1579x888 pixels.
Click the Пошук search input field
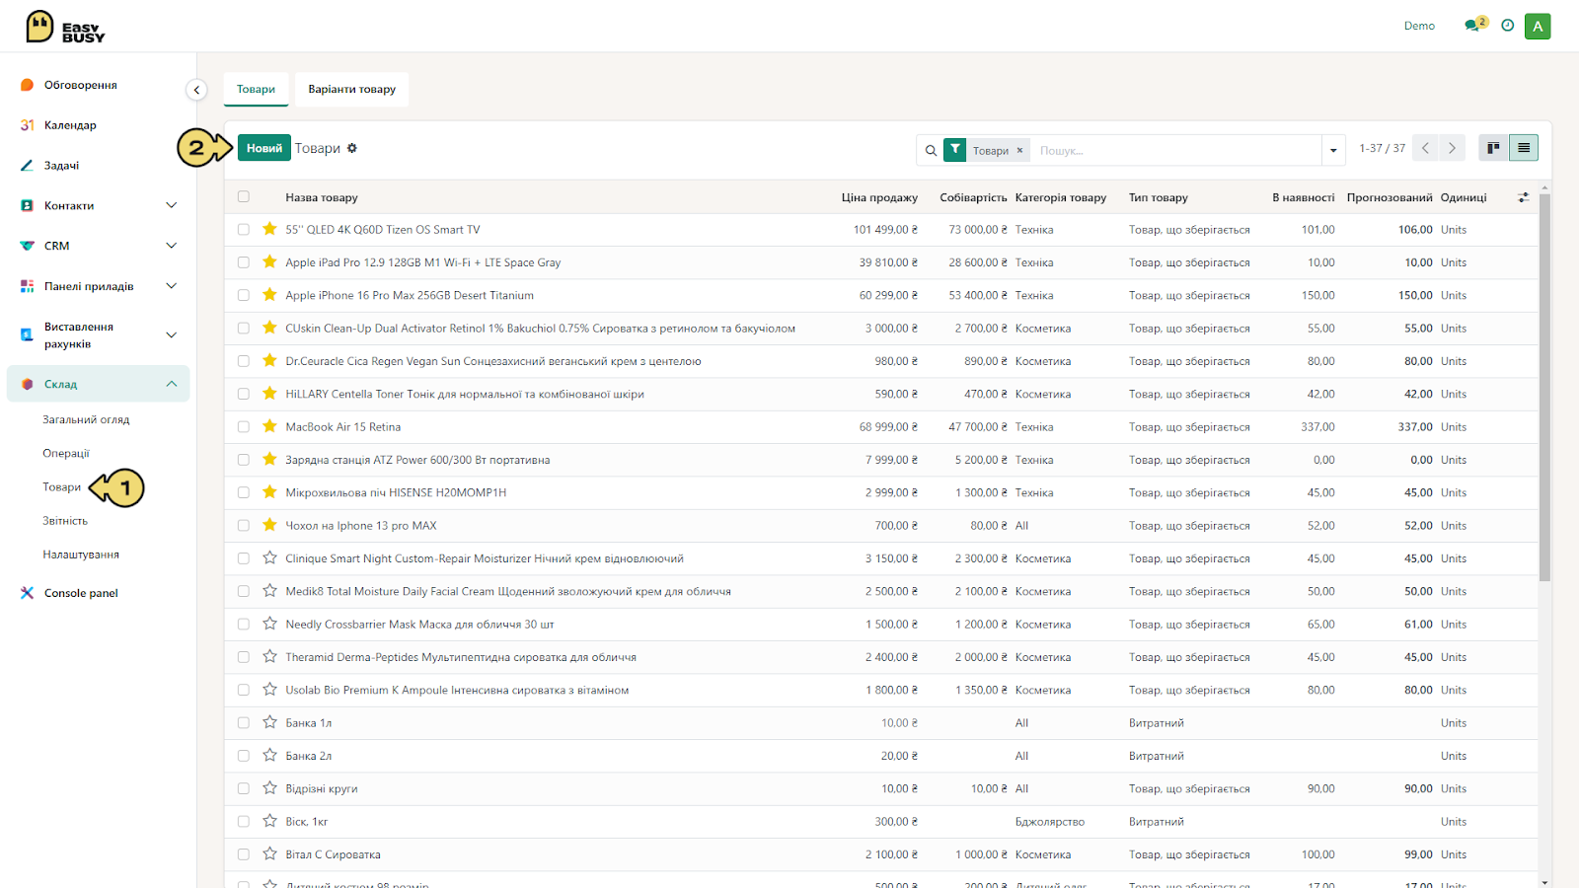point(1176,151)
